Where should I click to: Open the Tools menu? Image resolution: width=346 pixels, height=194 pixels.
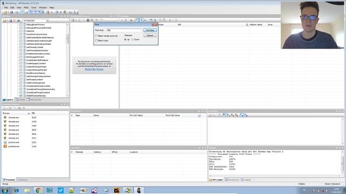pyautogui.click(x=34, y=8)
